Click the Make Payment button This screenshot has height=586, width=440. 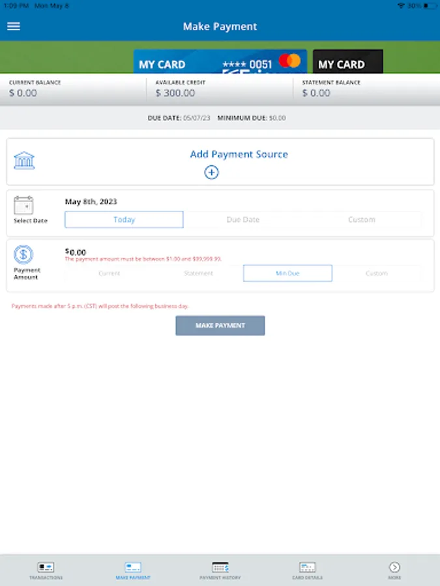coord(220,326)
